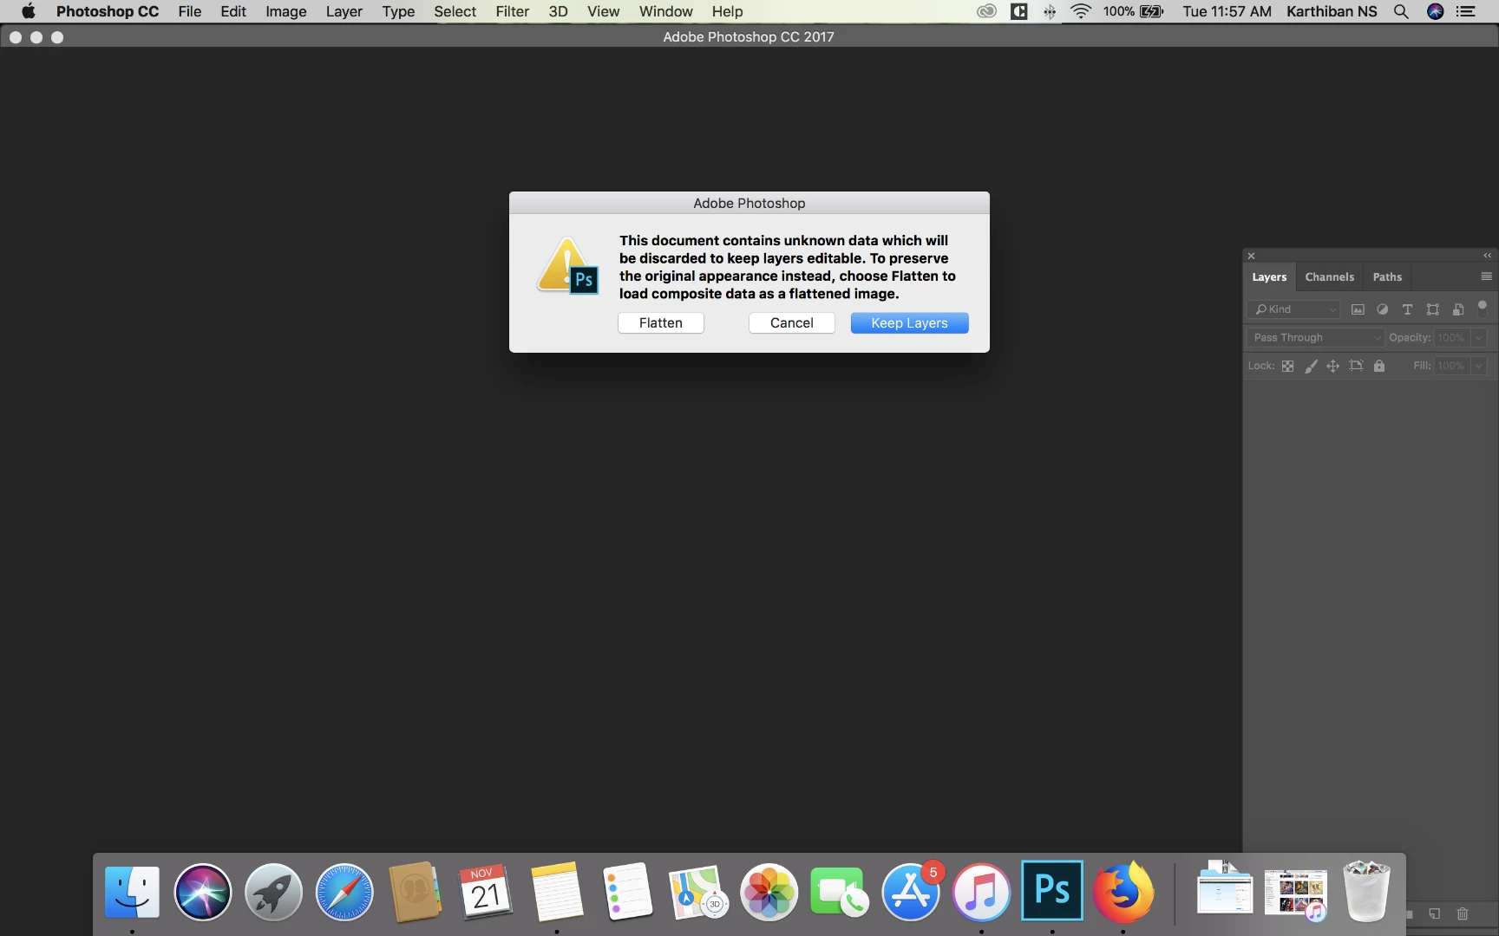The image size is (1499, 936).
Task: Open the Layer menu
Action: [x=344, y=11]
